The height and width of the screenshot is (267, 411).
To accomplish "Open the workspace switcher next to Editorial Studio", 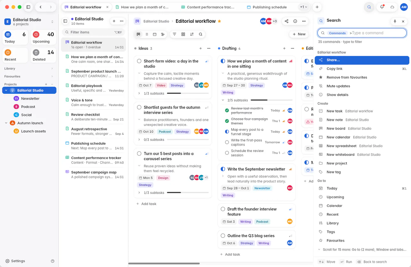I will 52,22.
